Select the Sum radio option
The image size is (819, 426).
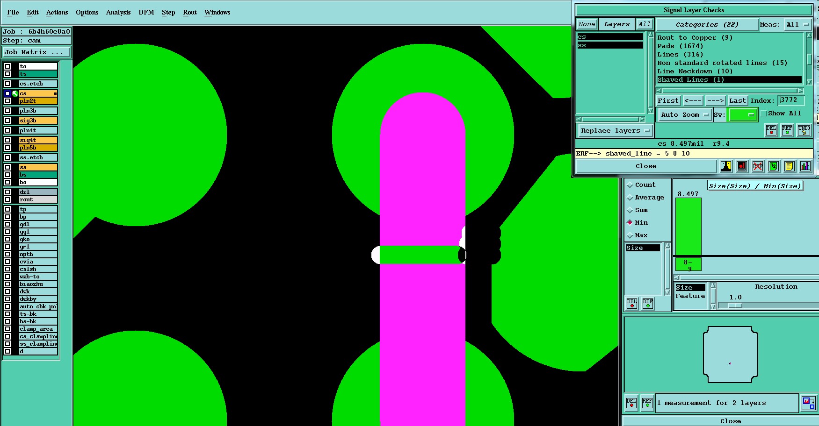click(x=630, y=210)
